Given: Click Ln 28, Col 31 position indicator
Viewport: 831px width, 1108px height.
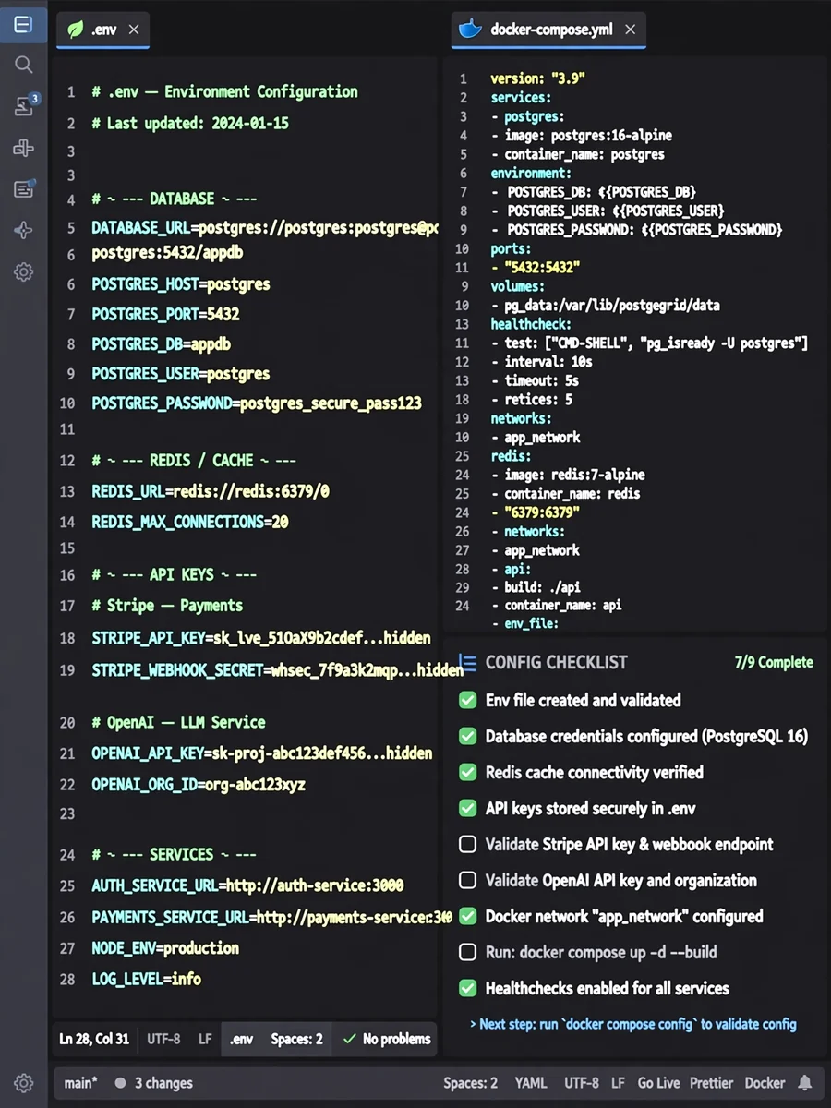Looking at the screenshot, I should pos(94,1039).
